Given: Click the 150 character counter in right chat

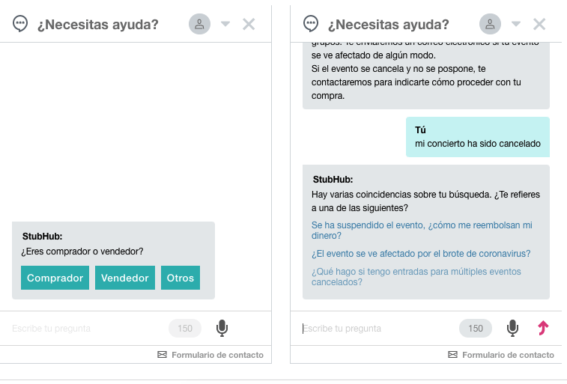Looking at the screenshot, I should click(476, 329).
